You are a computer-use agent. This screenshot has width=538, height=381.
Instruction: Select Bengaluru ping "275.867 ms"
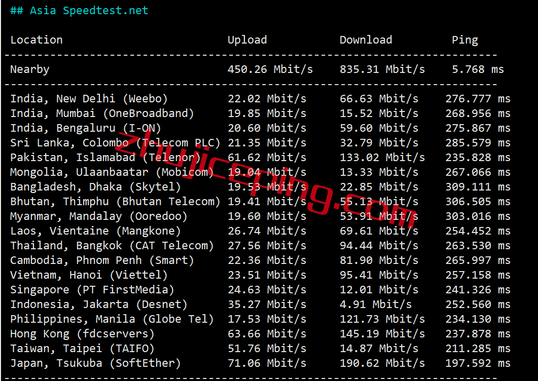pos(478,128)
